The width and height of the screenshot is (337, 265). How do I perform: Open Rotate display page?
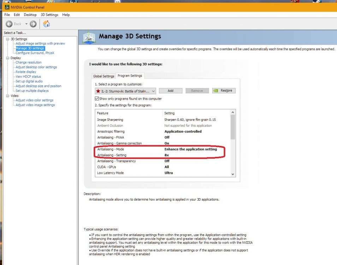coord(26,72)
